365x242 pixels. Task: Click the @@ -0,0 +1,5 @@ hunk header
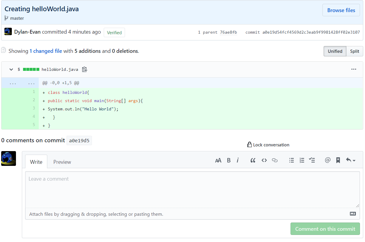tap(61, 83)
